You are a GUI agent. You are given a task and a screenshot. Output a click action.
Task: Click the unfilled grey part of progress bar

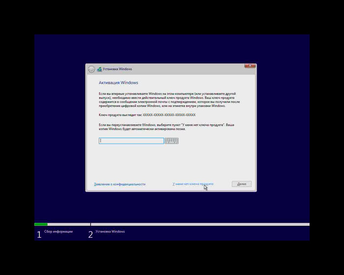(x=197, y=224)
